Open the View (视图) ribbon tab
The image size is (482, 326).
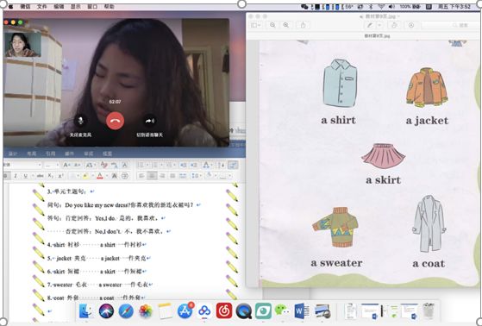pos(107,154)
